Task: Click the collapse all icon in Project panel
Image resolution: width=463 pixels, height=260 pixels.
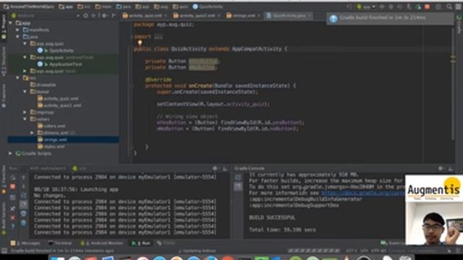Action: 94,15
